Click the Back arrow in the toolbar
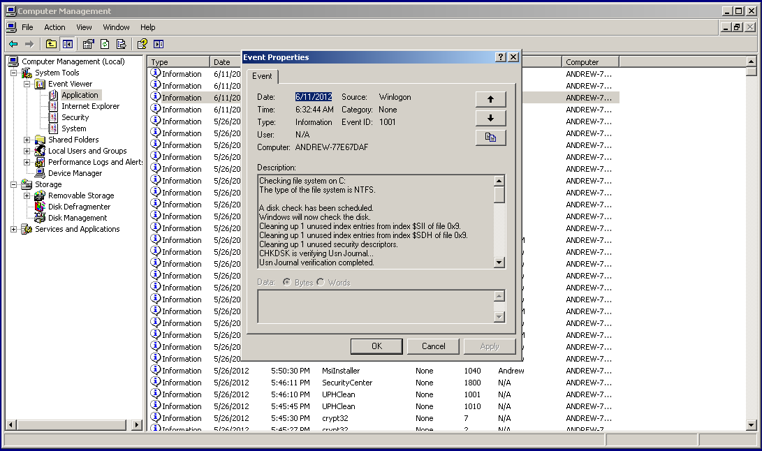The width and height of the screenshot is (762, 451). [13, 44]
